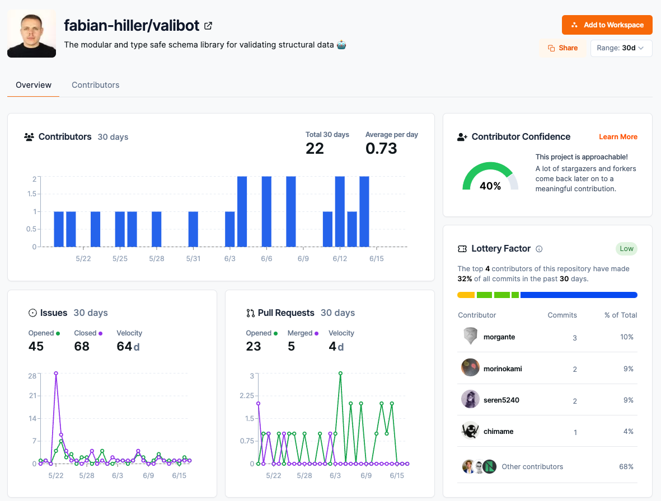Click the Add to Workspace sparkle icon
661x501 pixels.
[x=574, y=25]
